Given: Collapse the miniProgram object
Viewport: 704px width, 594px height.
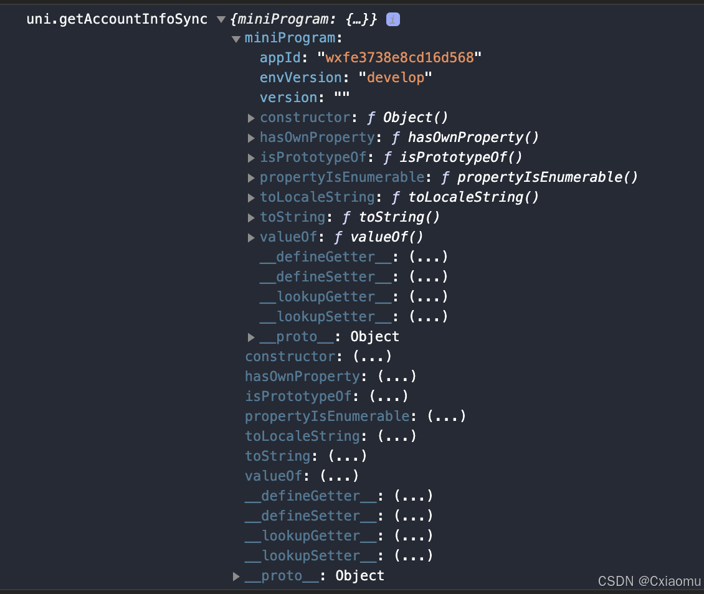Looking at the screenshot, I should pyautogui.click(x=236, y=38).
